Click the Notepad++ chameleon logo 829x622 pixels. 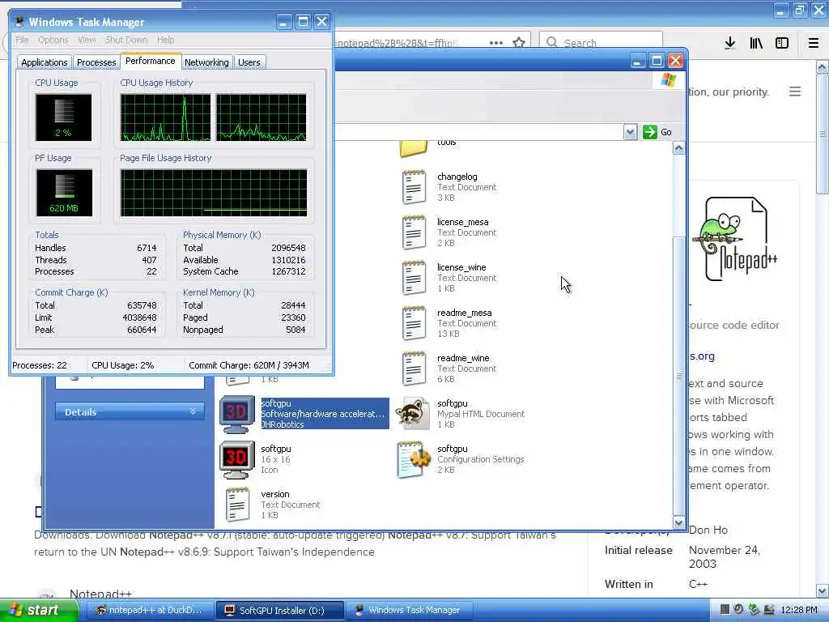(x=735, y=239)
